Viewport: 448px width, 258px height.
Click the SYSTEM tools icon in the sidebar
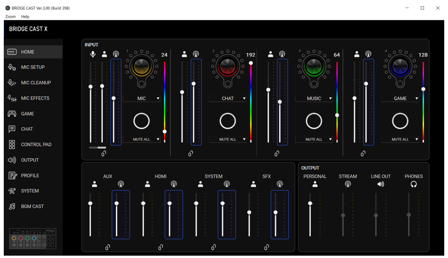click(12, 191)
